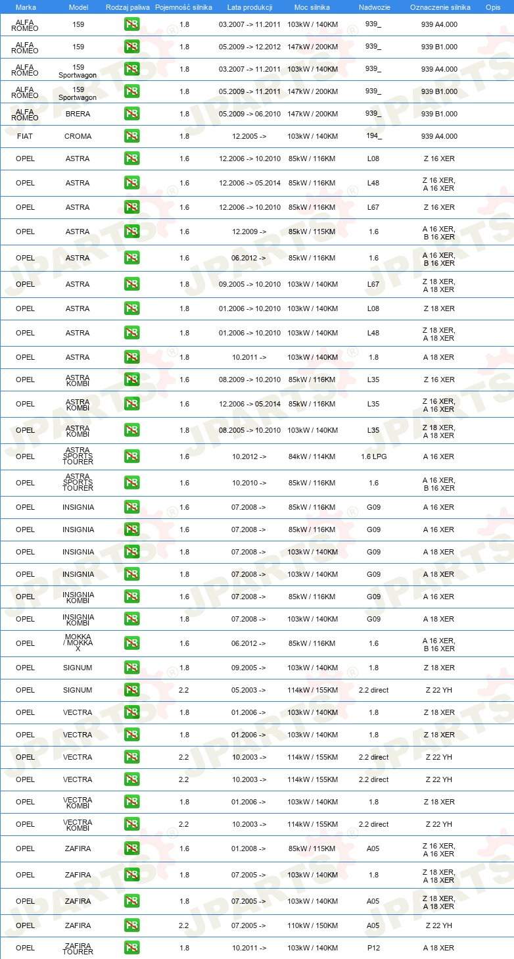
Task: Click petrol icon in Alfa Romeo Brera row
Action: pyautogui.click(x=131, y=114)
